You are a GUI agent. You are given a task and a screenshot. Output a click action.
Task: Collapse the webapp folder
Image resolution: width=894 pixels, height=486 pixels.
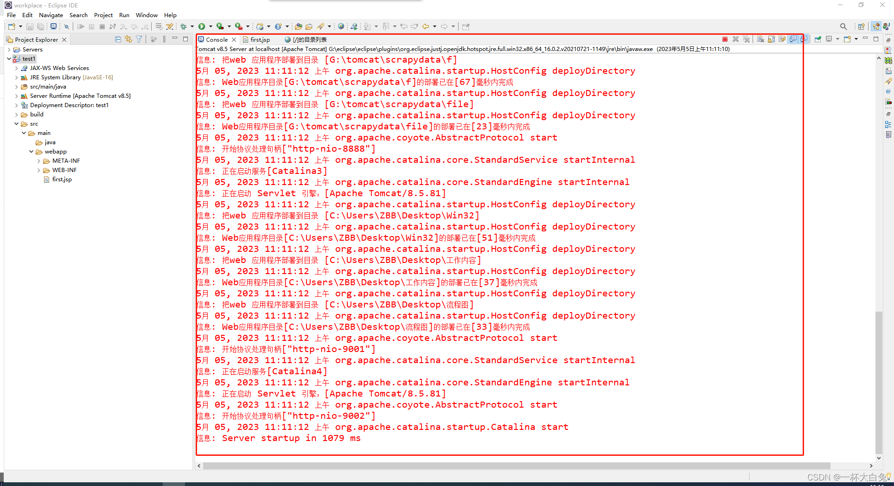coord(32,152)
